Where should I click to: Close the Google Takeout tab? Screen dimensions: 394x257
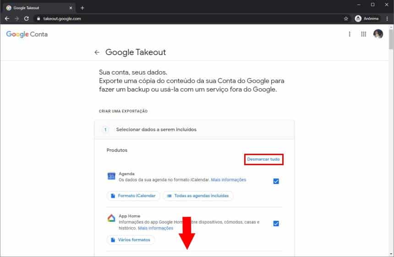(x=71, y=8)
